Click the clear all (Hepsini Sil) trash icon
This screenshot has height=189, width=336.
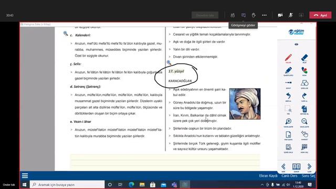point(304,110)
